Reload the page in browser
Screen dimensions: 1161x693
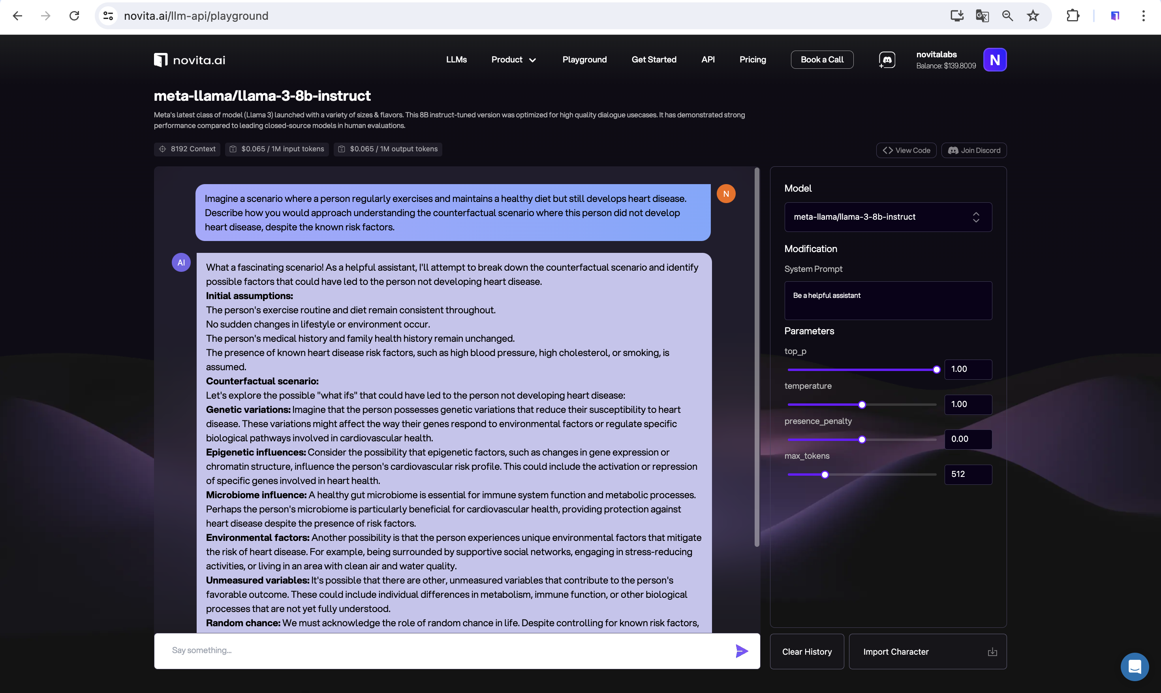pyautogui.click(x=74, y=16)
